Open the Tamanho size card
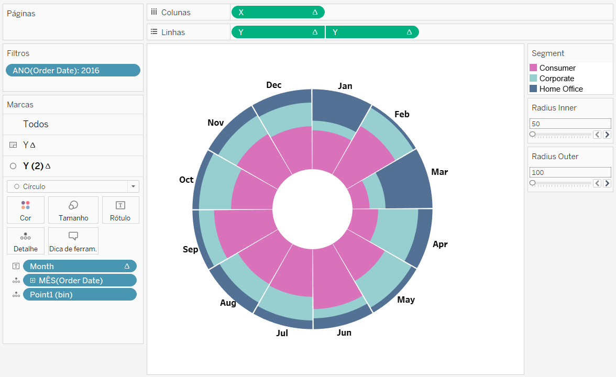The image size is (616, 377). 73,210
